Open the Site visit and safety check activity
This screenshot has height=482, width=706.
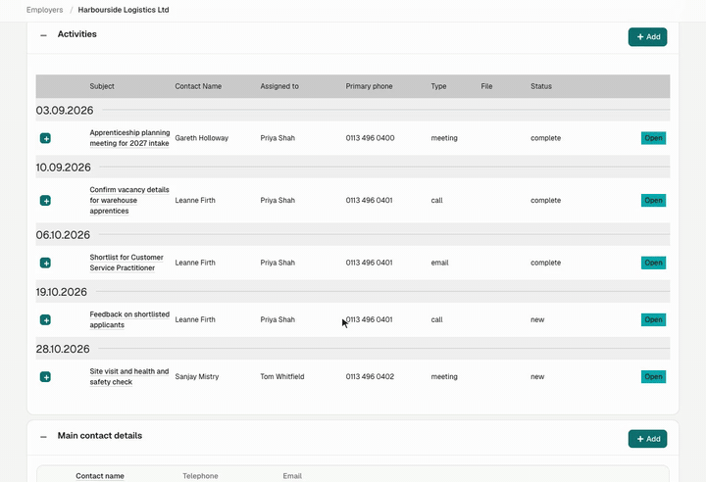[x=653, y=377]
